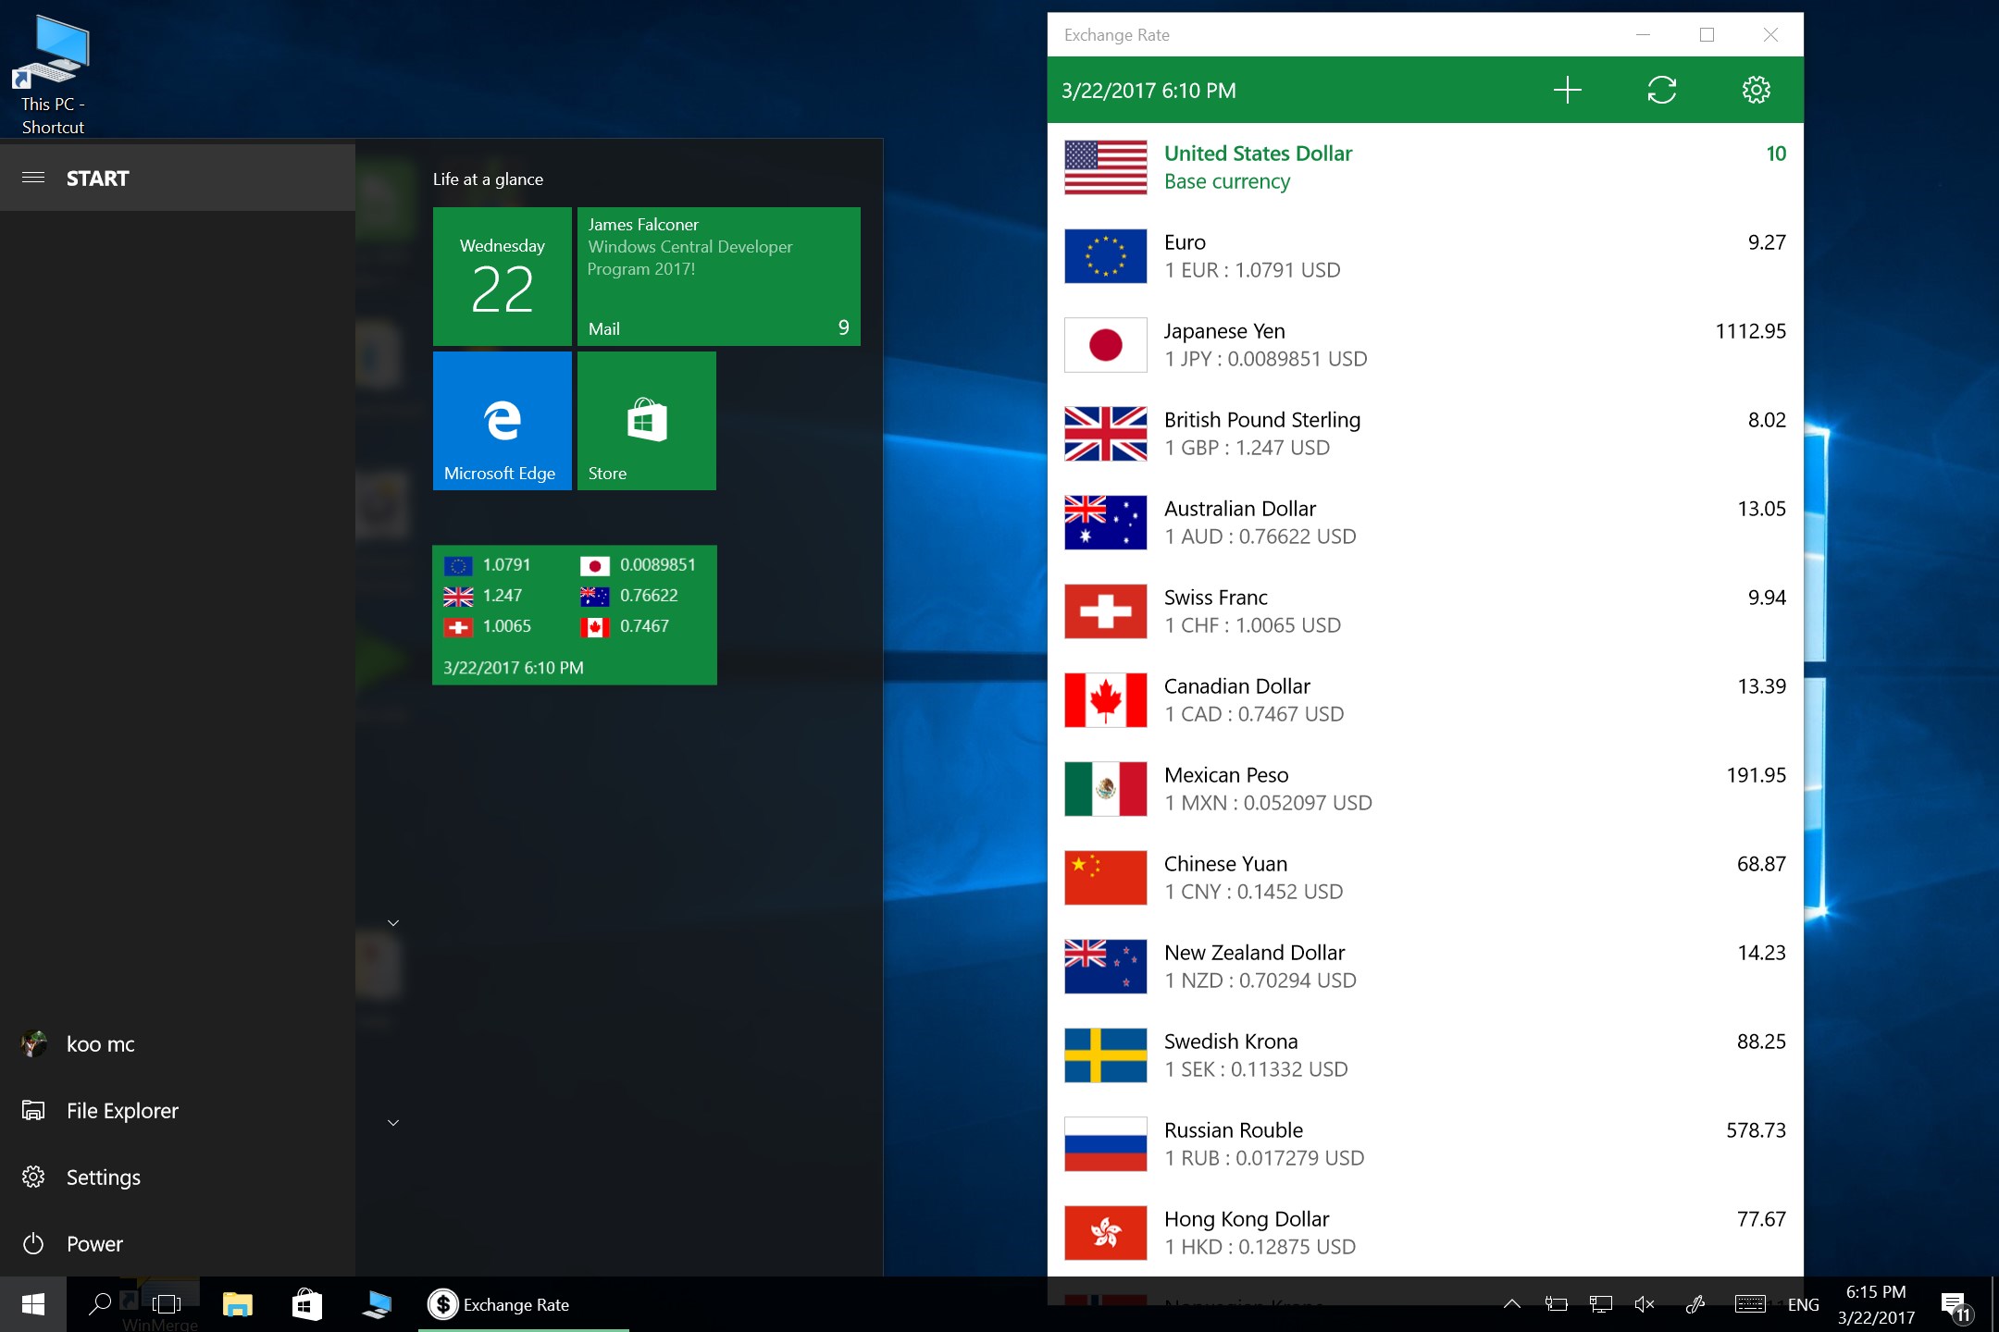Click the add currency plus icon

pos(1567,90)
